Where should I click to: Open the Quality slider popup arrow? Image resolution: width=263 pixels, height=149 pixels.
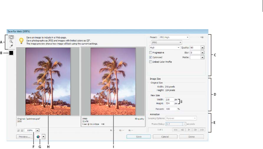[x=202, y=48]
